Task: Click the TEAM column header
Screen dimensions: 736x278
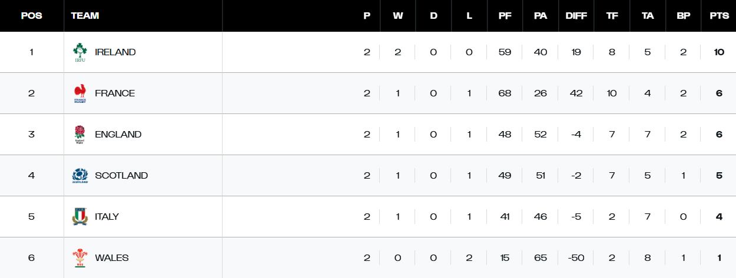Action: tap(85, 16)
